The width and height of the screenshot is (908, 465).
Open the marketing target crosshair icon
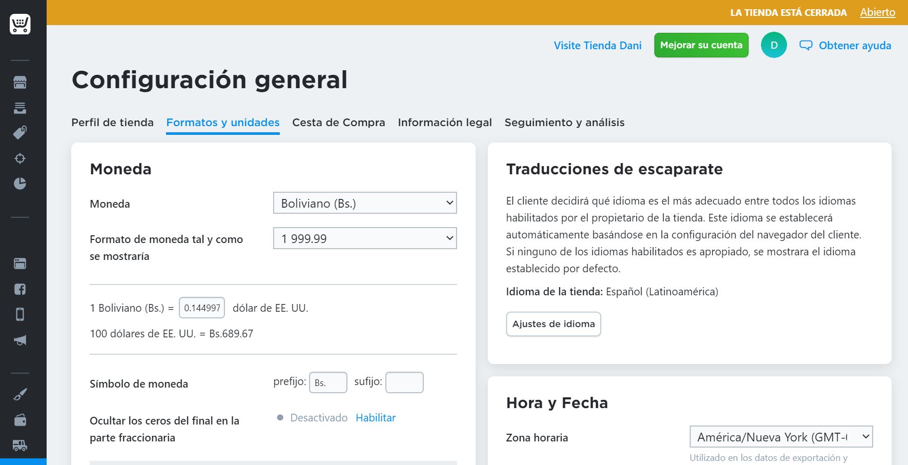pyautogui.click(x=20, y=158)
